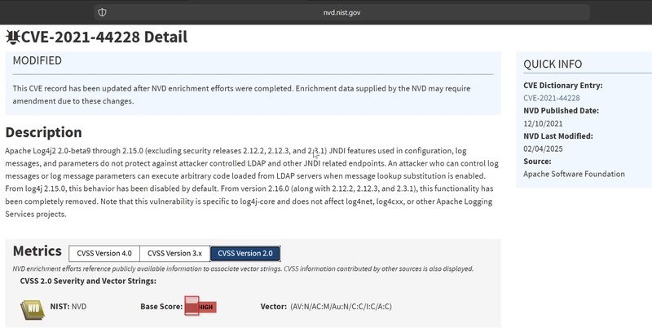This screenshot has height=328, width=652.
Task: Click the NVD badge icon
Action: click(x=33, y=309)
